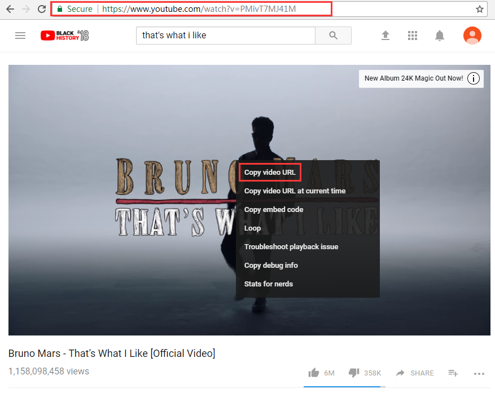Viewport: 495px width, 393px height.
Task: Click the video title text
Action: coord(112,354)
